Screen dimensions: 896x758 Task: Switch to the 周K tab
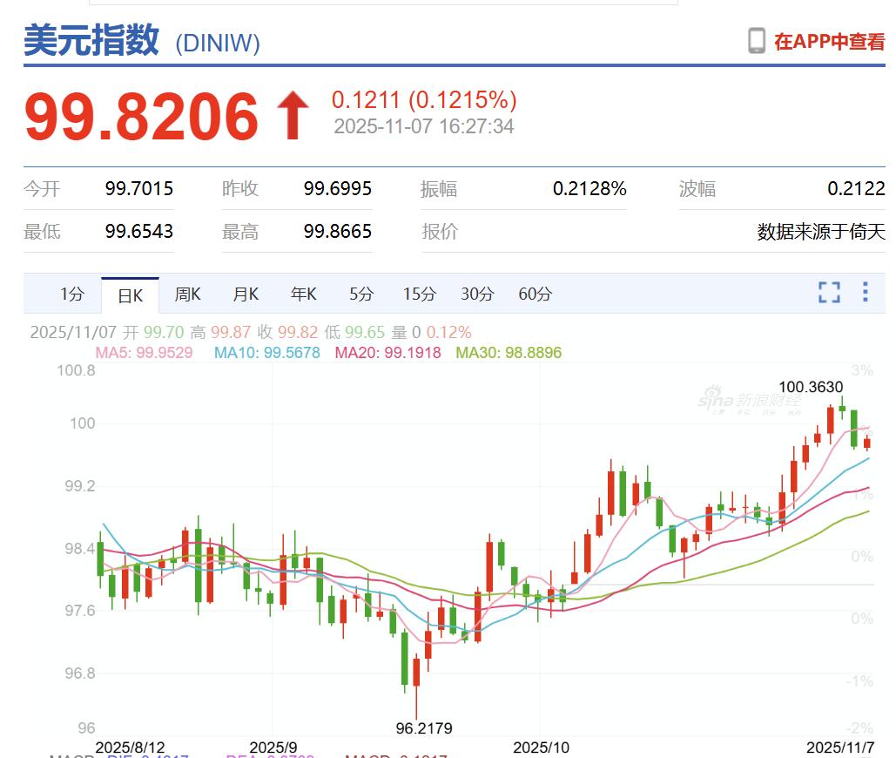pos(187,294)
